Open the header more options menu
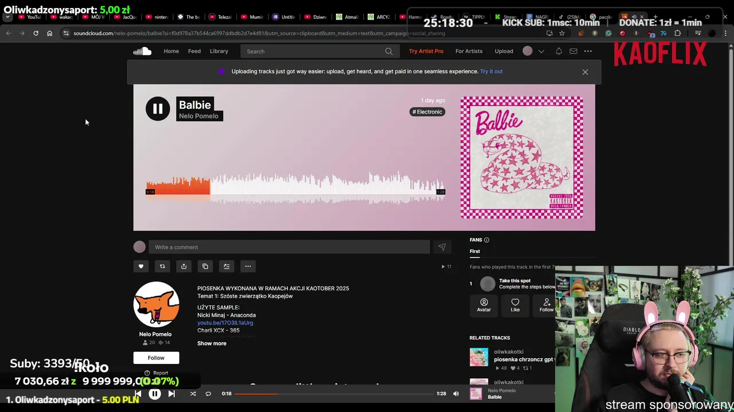Image resolution: width=734 pixels, height=412 pixels. pyautogui.click(x=588, y=51)
